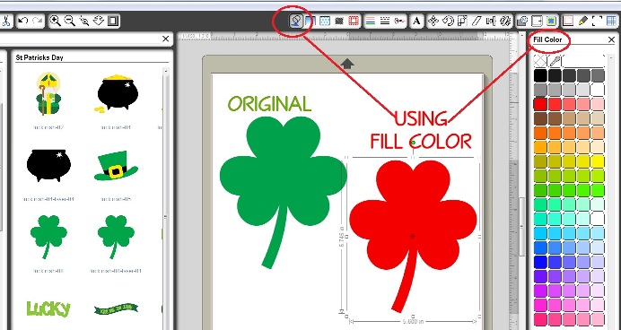Viewport: 621px width, 330px height.
Task: Open the Cut Style scissors icon
Action: tap(399, 21)
